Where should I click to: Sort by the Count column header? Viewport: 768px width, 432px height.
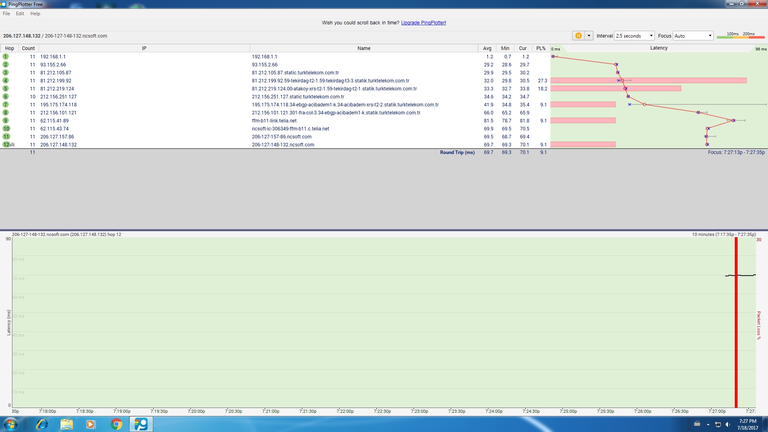(28, 48)
